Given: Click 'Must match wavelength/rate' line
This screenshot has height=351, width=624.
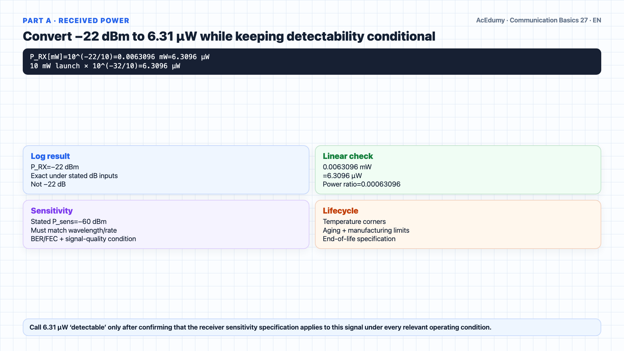Looking at the screenshot, I should (x=74, y=230).
